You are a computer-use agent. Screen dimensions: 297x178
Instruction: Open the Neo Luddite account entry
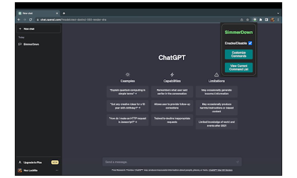(x=39, y=170)
